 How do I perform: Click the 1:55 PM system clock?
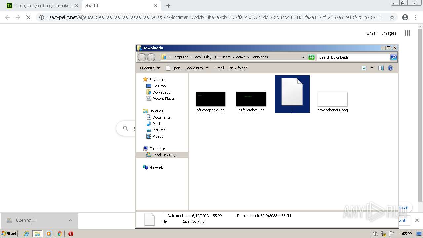point(406,234)
